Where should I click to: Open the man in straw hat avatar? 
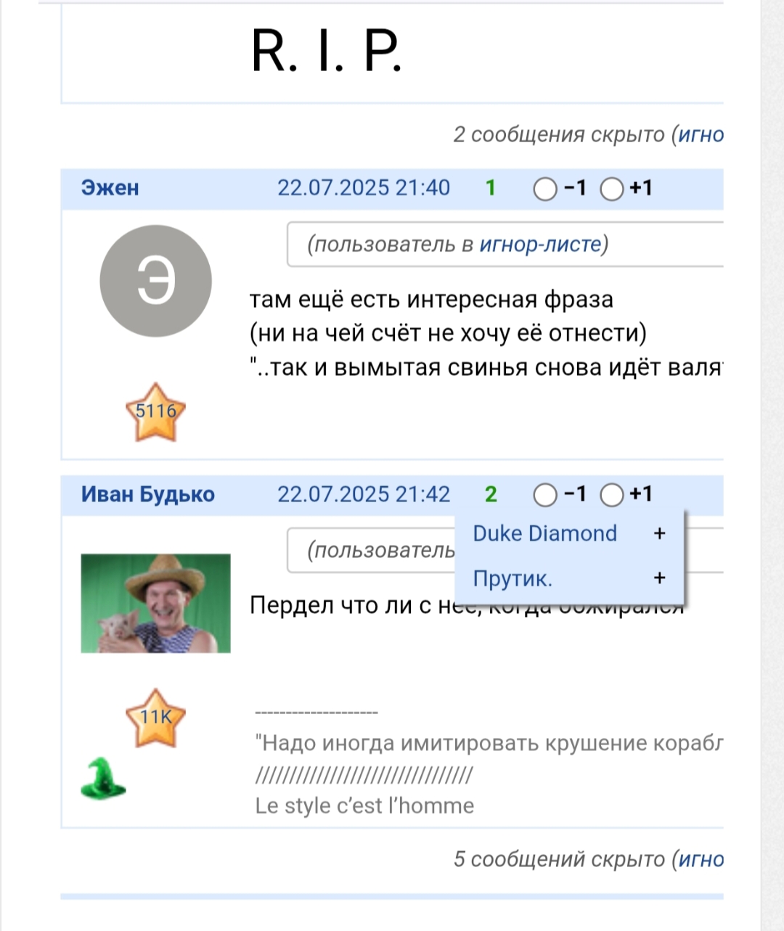(x=155, y=604)
